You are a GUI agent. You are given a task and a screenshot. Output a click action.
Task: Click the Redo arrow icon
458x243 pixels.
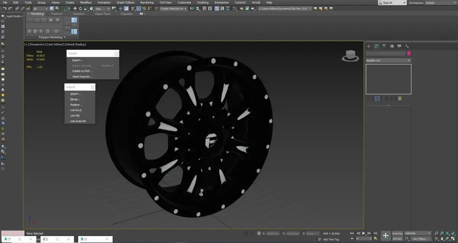(x=10, y=8)
